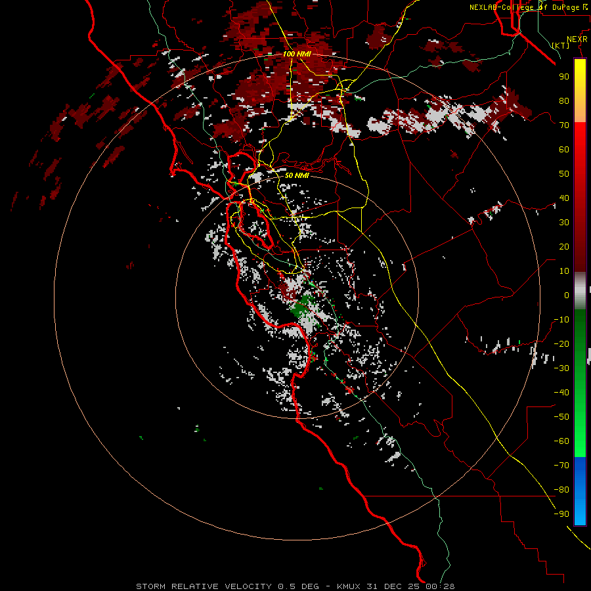Click the gray zero-velocity segment of the color bar

pyautogui.click(x=580, y=291)
